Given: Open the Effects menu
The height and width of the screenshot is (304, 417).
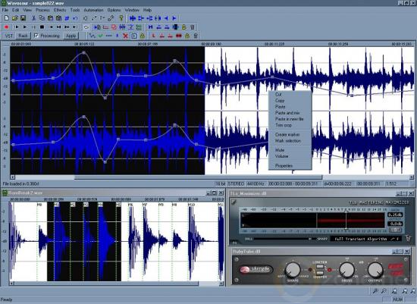Looking at the screenshot, I should tap(60, 10).
